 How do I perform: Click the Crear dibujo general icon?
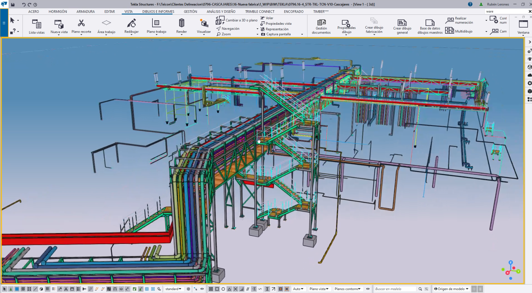pyautogui.click(x=402, y=26)
